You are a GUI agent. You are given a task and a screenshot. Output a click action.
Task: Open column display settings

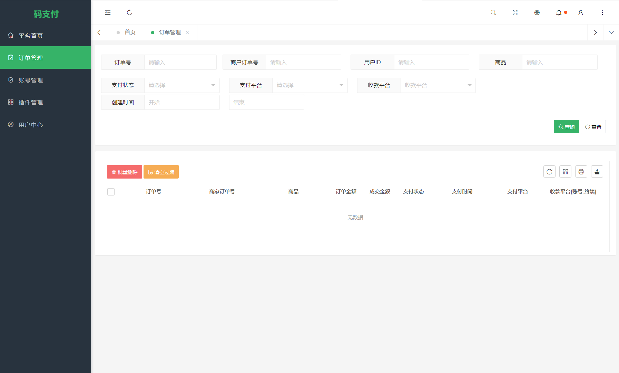pos(565,172)
